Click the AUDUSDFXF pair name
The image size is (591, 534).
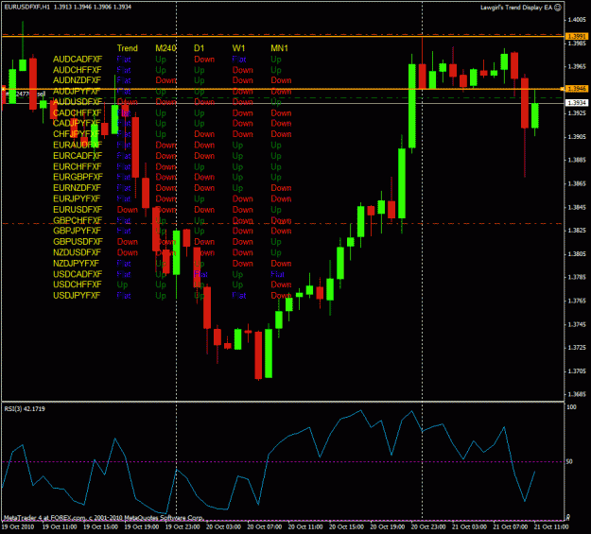[78, 102]
